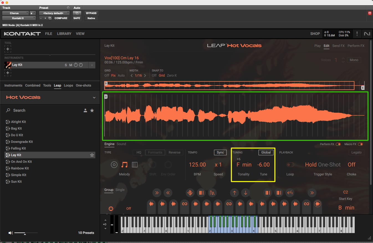This screenshot has width=373, height=243.
Task: Set grid mode to Auto
Action: pyautogui.click(x=121, y=76)
